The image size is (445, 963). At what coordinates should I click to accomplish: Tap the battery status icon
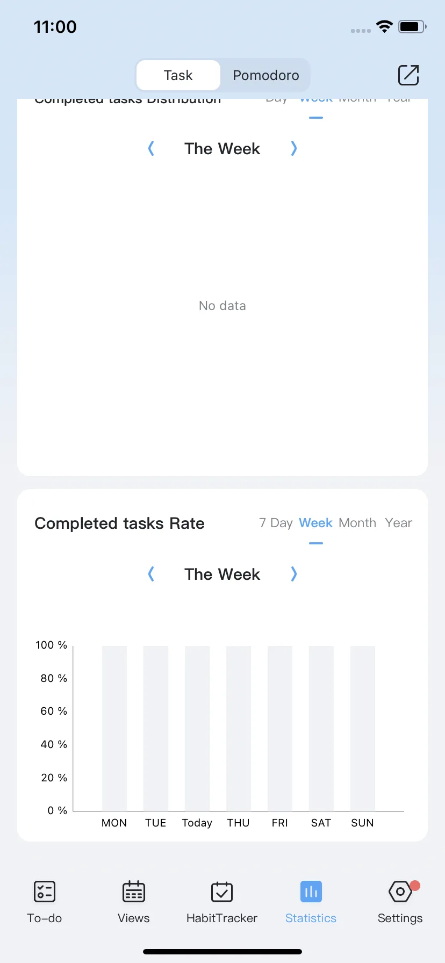click(x=412, y=26)
